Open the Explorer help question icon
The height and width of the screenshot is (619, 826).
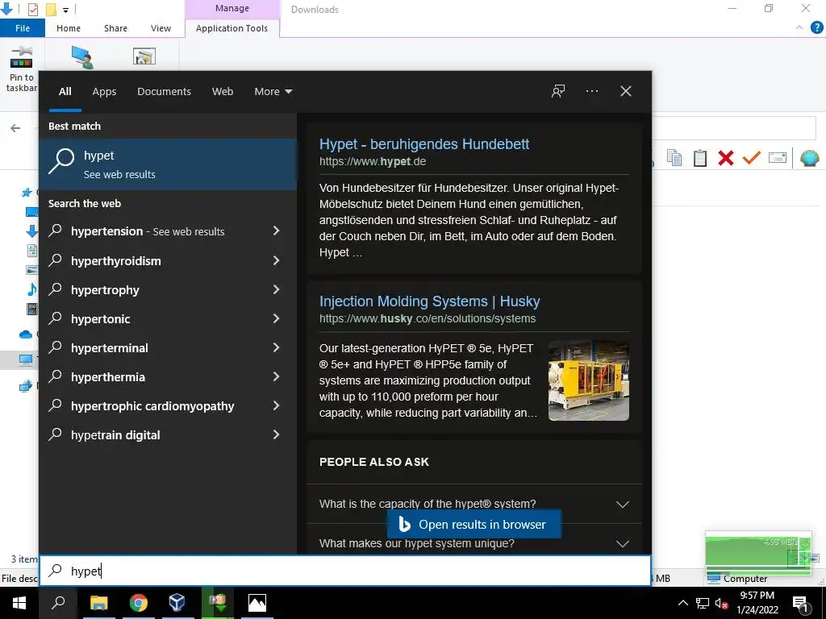pyautogui.click(x=816, y=27)
